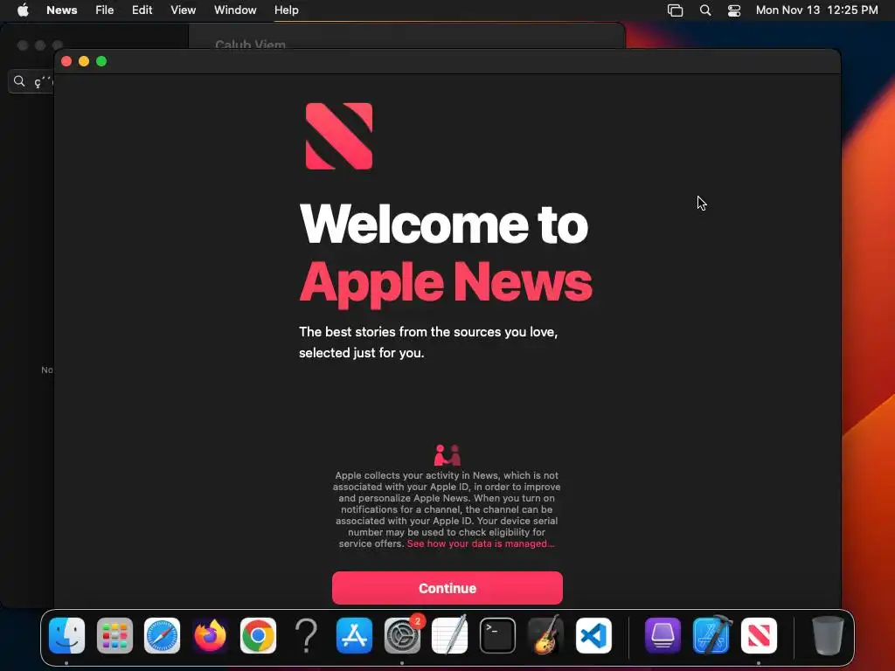Viewport: 895px width, 671px height.
Task: Launch Google Chrome from the Dock
Action: [x=258, y=635]
